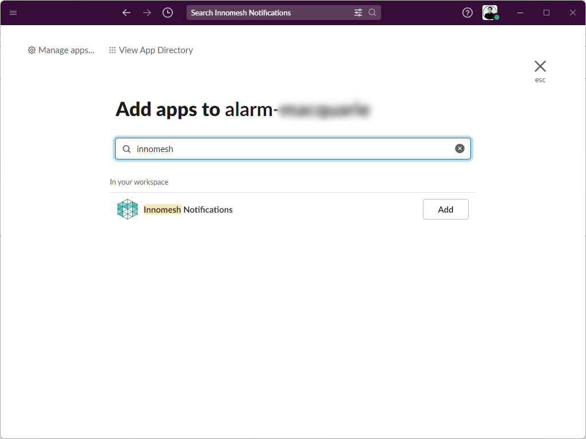Screen dimensions: 586x439
Task: Click the gear icon beside Manage apps
Action: pos(32,50)
